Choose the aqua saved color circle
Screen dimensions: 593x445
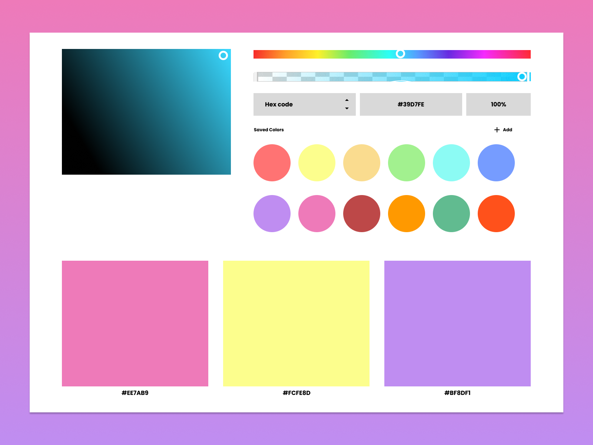(451, 162)
